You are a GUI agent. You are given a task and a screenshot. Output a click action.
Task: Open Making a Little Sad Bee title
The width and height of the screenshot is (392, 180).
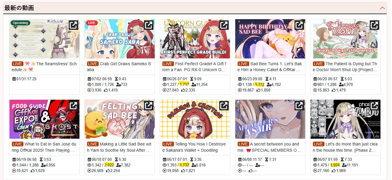pyautogui.click(x=125, y=147)
